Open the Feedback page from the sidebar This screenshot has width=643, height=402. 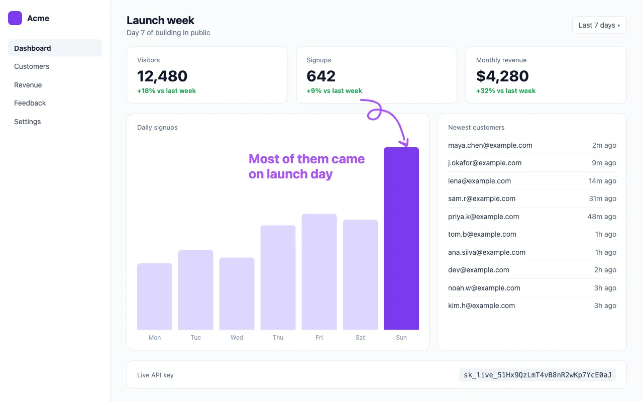[x=55, y=103]
